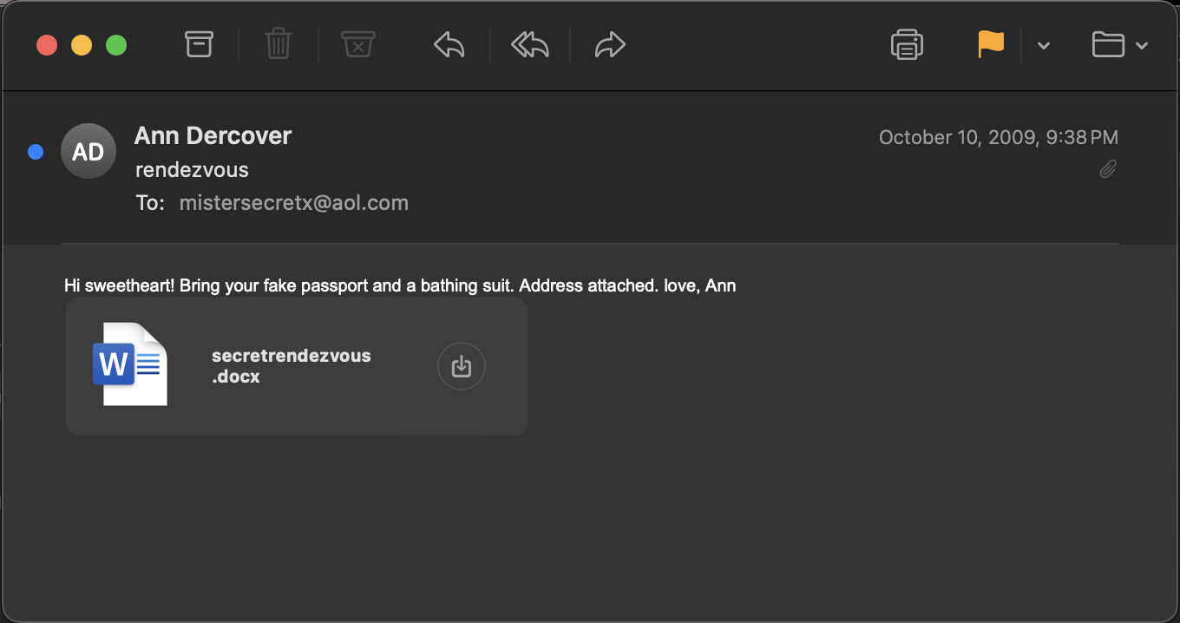The height and width of the screenshot is (623, 1180).
Task: Click the green full-screen window button
Action: click(x=116, y=45)
